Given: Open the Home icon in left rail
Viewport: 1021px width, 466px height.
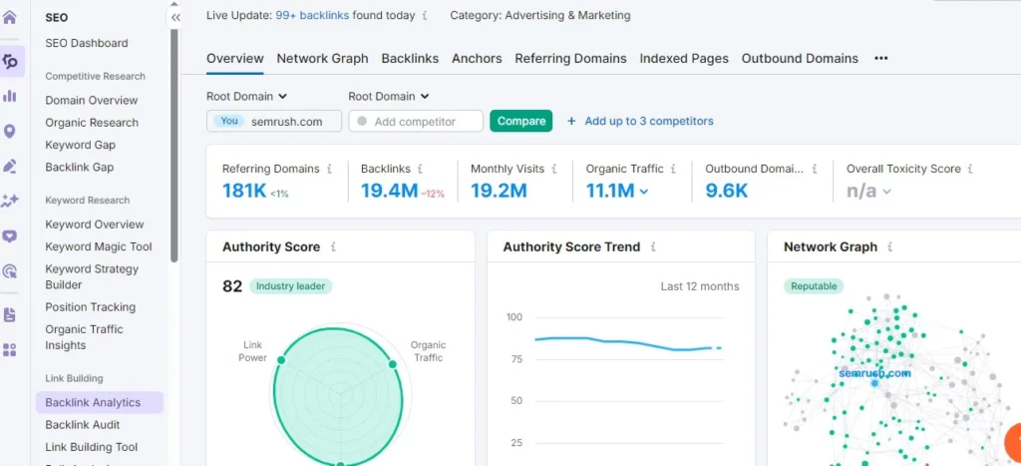Looking at the screenshot, I should (x=10, y=17).
